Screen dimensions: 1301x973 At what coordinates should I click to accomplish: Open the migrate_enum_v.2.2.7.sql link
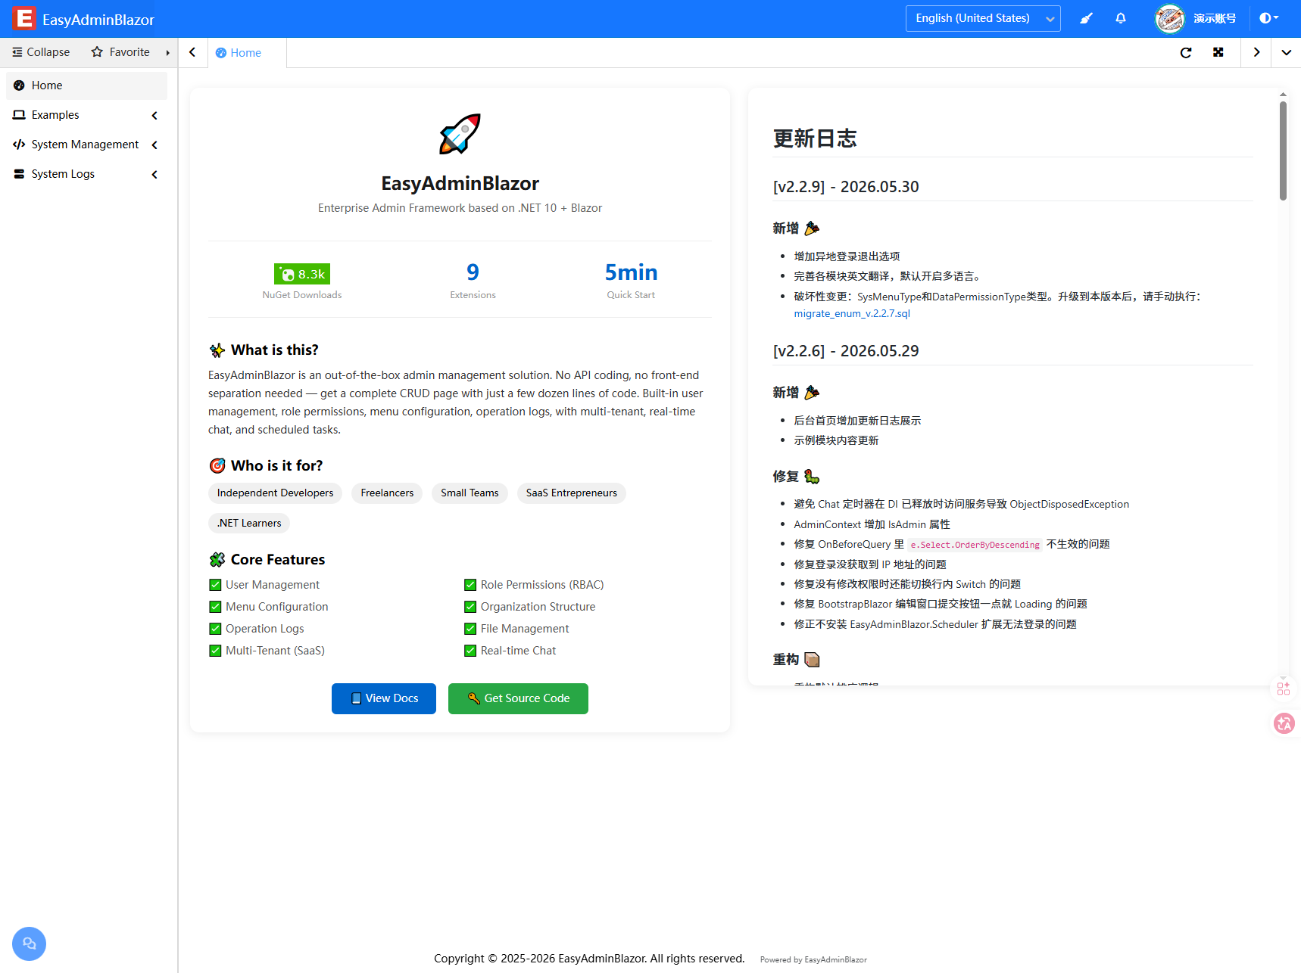[852, 314]
